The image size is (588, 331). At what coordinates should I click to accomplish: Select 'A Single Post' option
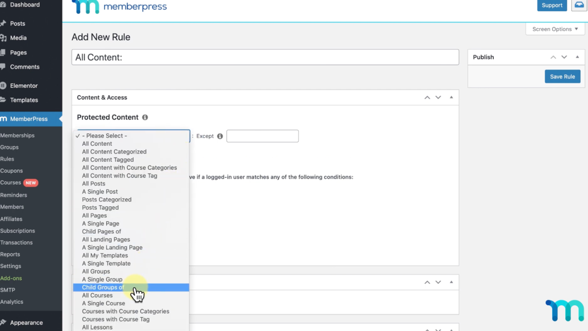(131, 192)
